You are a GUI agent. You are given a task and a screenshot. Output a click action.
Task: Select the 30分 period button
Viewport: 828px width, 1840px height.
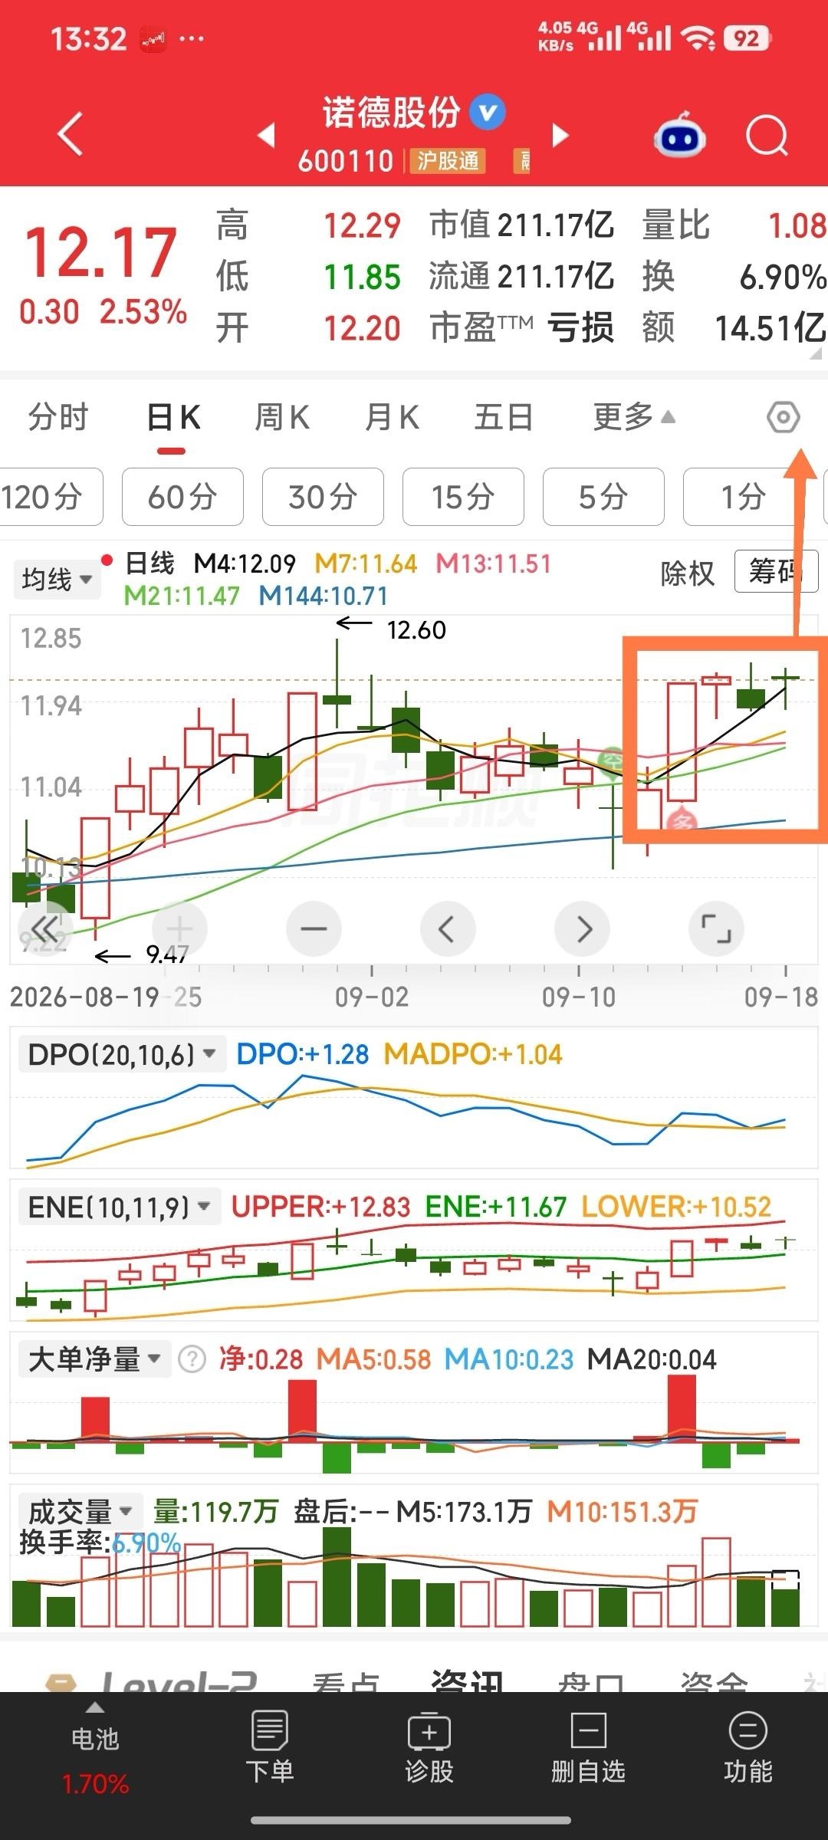pyautogui.click(x=323, y=497)
